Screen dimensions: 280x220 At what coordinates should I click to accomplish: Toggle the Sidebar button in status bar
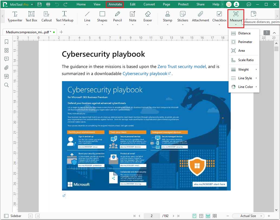click(x=13, y=216)
